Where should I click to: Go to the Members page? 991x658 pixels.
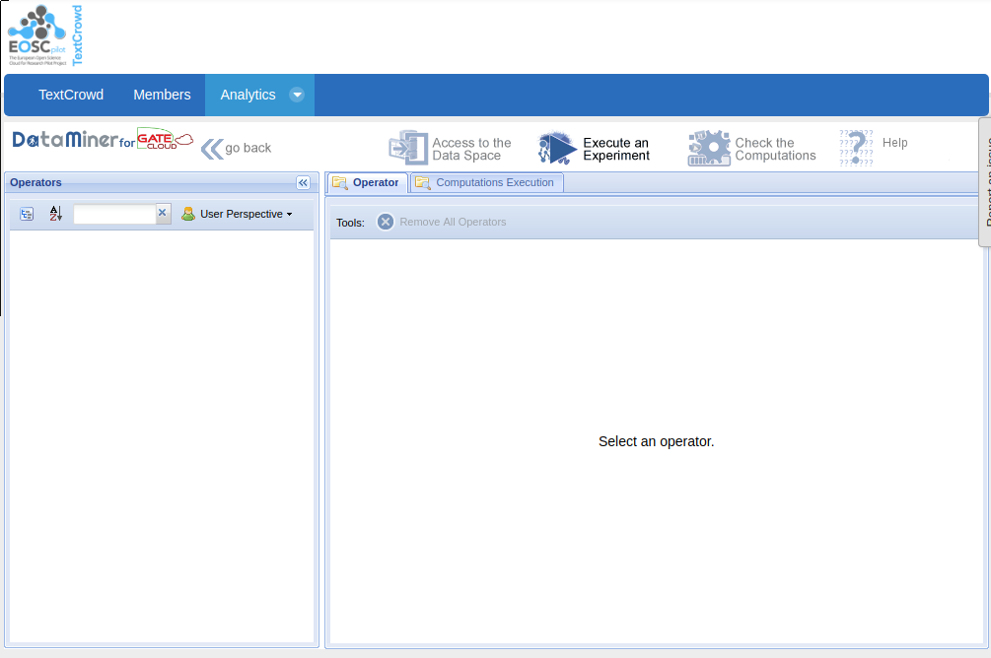coord(162,95)
